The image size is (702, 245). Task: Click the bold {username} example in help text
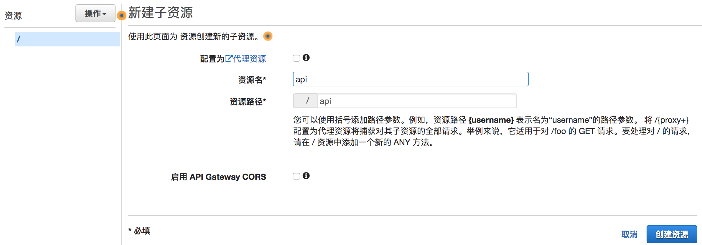click(x=491, y=120)
